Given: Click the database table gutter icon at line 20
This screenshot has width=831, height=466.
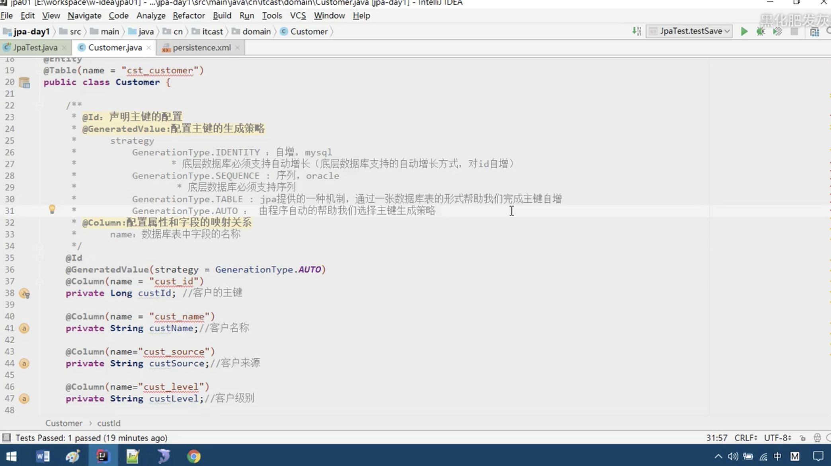Looking at the screenshot, I should (25, 82).
